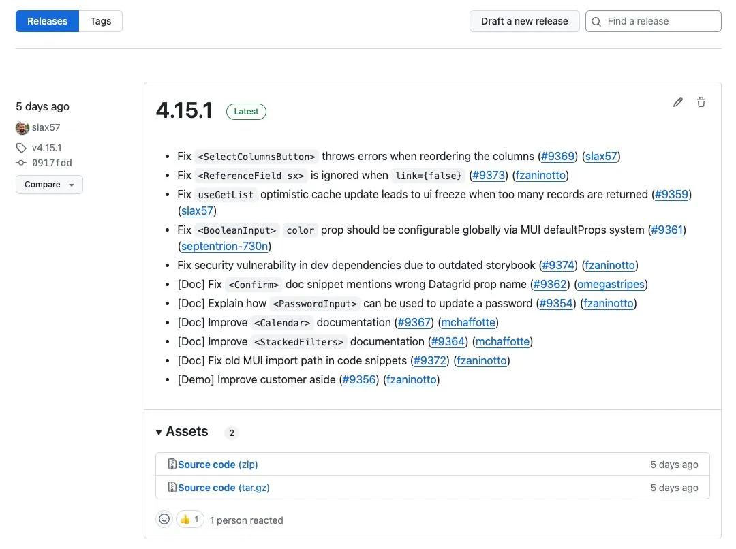
Task: Open pull request #9356 link
Action: point(359,379)
